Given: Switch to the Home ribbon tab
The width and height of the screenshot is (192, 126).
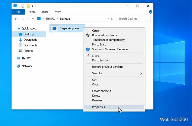Looking at the screenshot, I should point(32,12).
